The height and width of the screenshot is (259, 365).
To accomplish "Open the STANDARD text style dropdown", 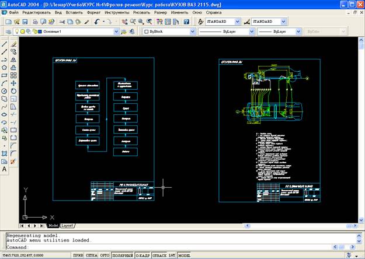I will (x=236, y=22).
